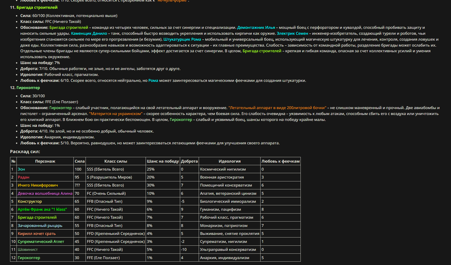Screen dimensions: 451x265
Task: Click the 'Шанс на победу' column header
Action: point(163,161)
